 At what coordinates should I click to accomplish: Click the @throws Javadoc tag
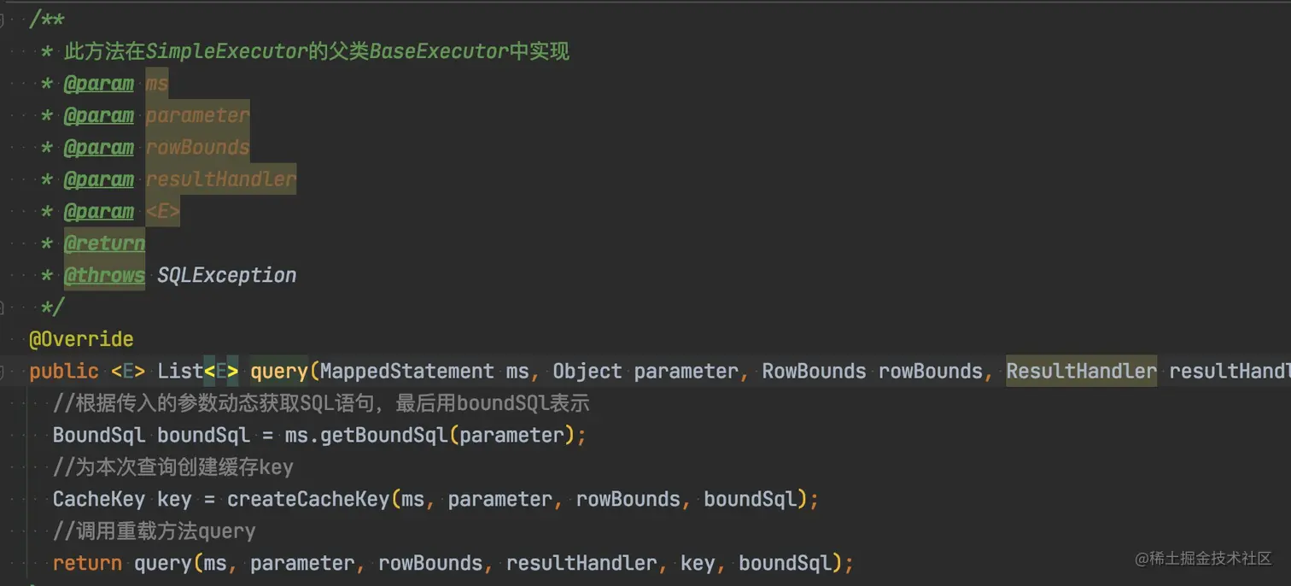104,275
